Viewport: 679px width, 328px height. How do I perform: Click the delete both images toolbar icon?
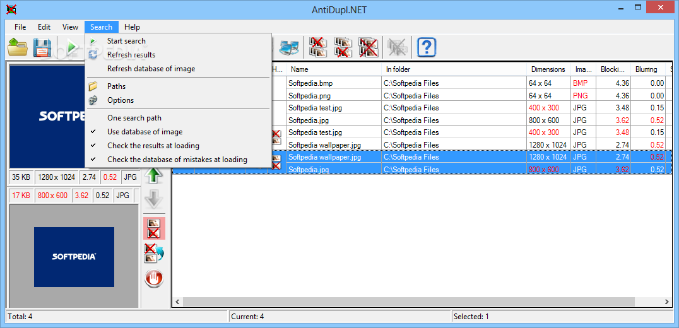click(369, 47)
